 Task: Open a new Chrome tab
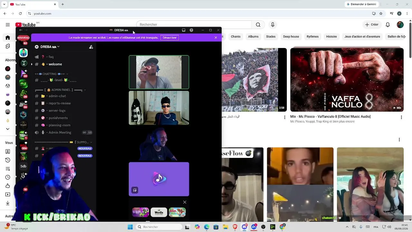coord(63,5)
